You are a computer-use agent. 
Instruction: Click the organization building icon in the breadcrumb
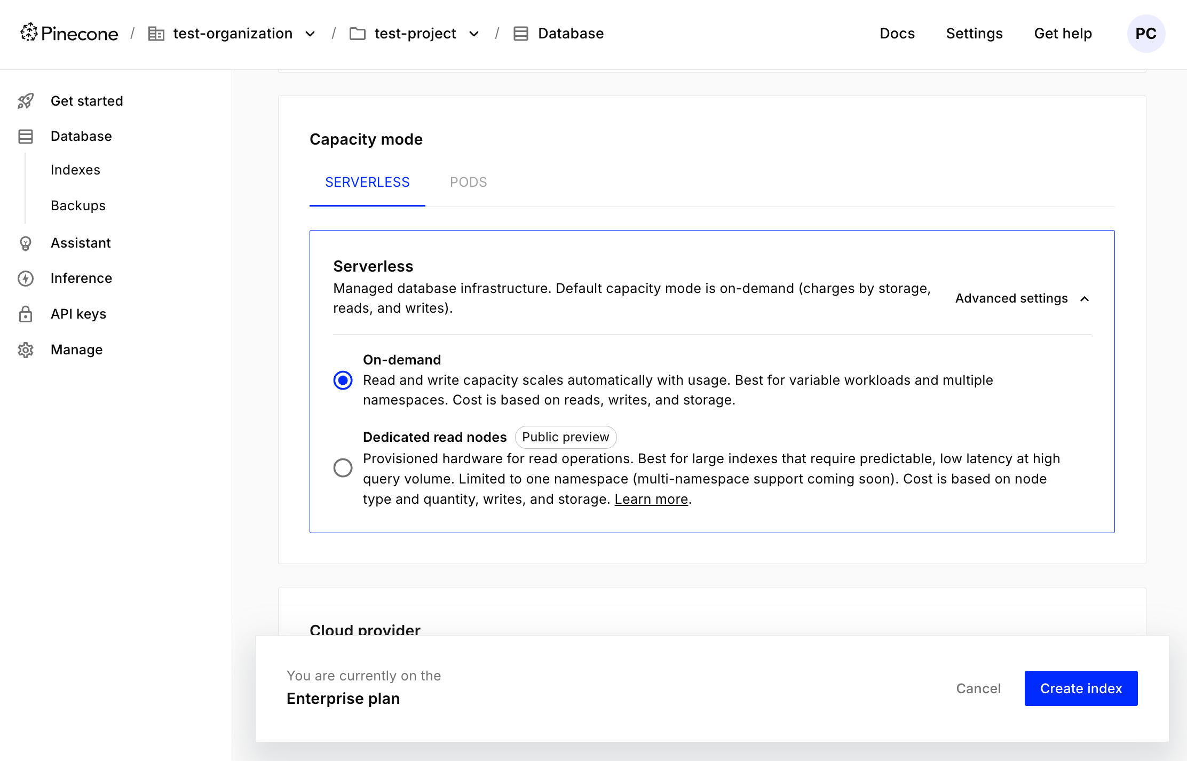(156, 33)
